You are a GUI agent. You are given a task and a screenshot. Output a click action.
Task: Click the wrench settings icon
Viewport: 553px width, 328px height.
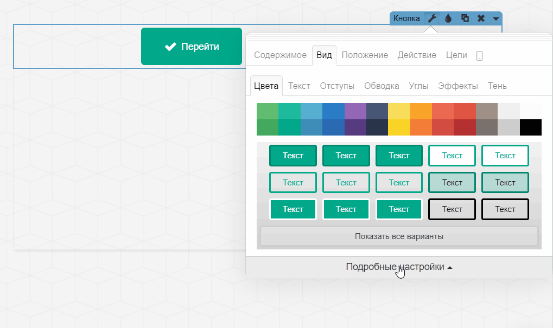[432, 18]
